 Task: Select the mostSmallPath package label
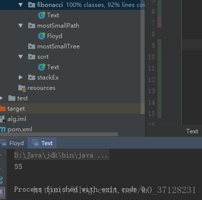point(58,26)
